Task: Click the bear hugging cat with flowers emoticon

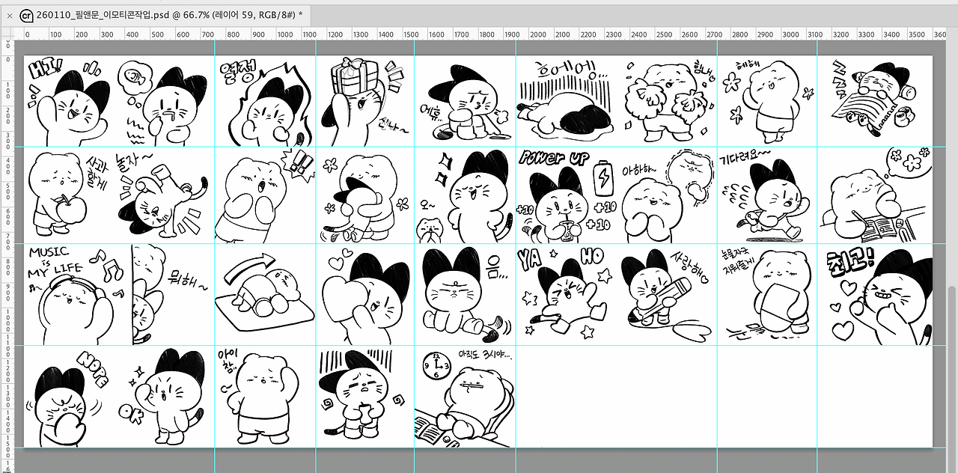Action: [x=364, y=198]
